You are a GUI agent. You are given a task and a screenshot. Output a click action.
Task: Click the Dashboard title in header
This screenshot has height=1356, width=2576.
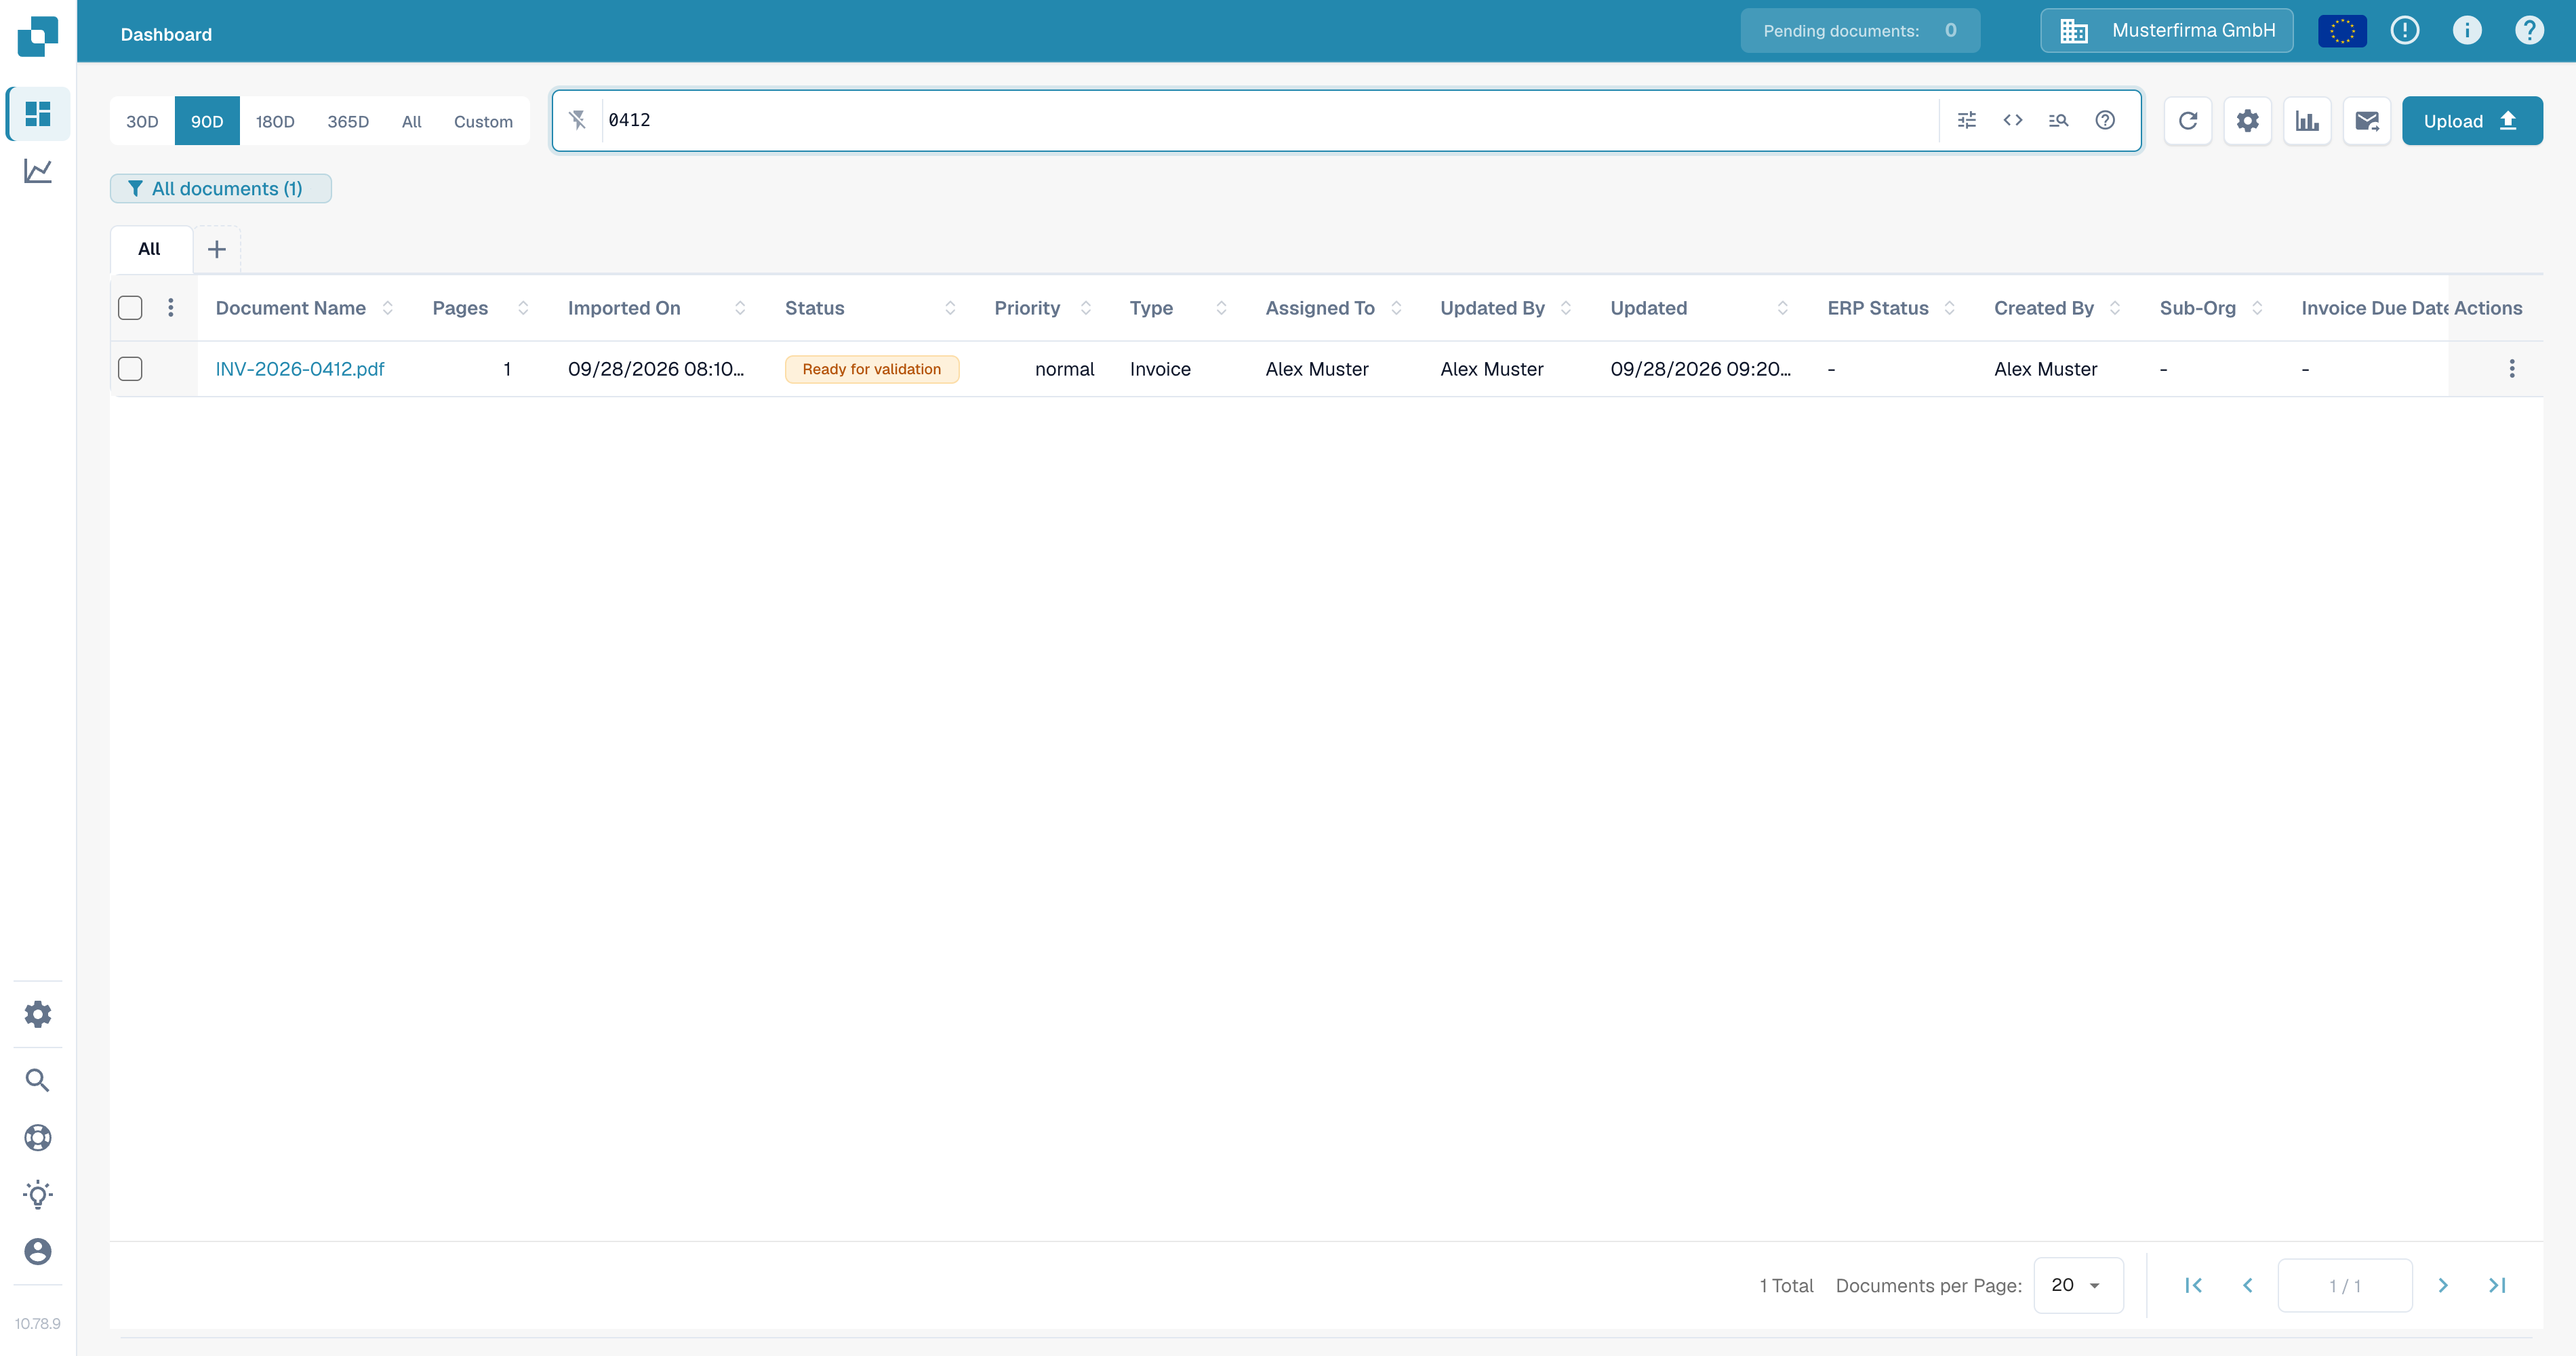pos(166,35)
